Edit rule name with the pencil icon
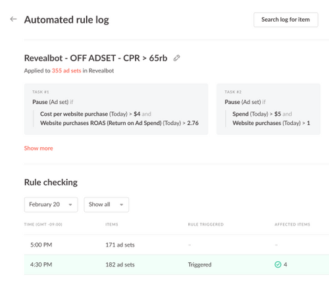The height and width of the screenshot is (294, 329). [x=176, y=58]
